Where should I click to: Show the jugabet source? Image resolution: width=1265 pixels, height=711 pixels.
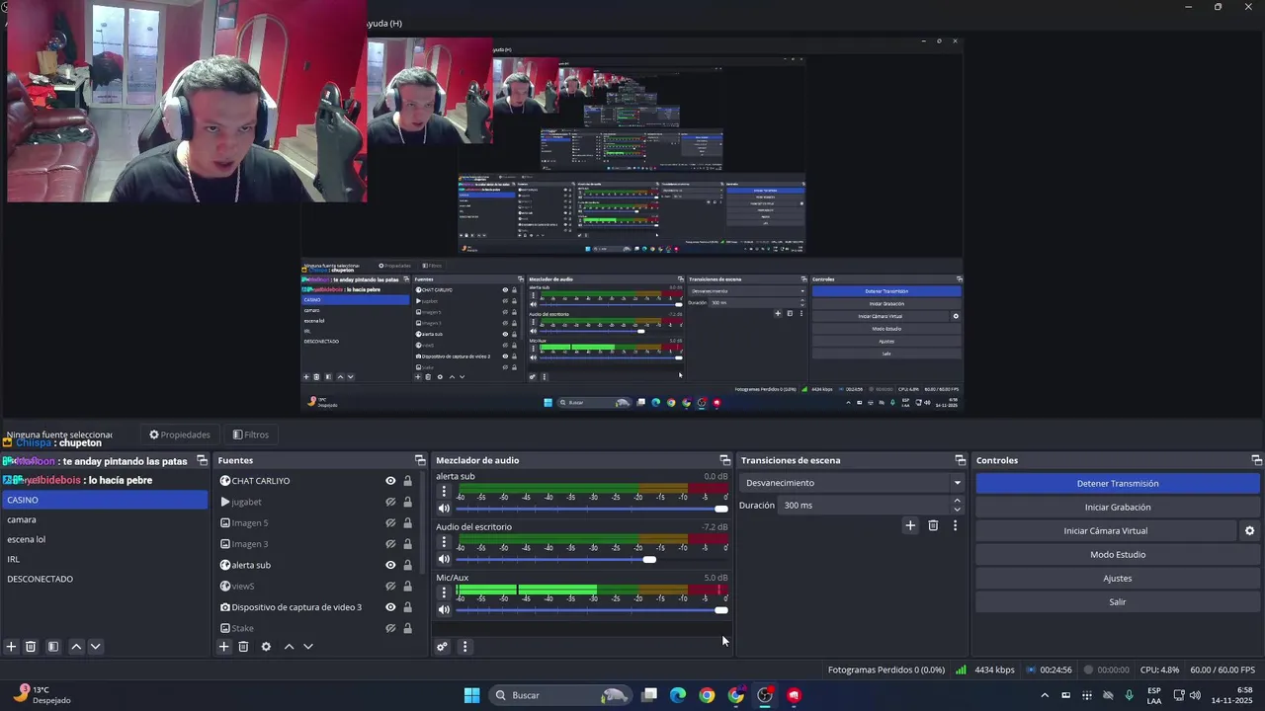point(390,502)
